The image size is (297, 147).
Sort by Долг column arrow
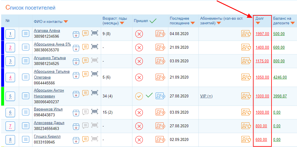258,23
